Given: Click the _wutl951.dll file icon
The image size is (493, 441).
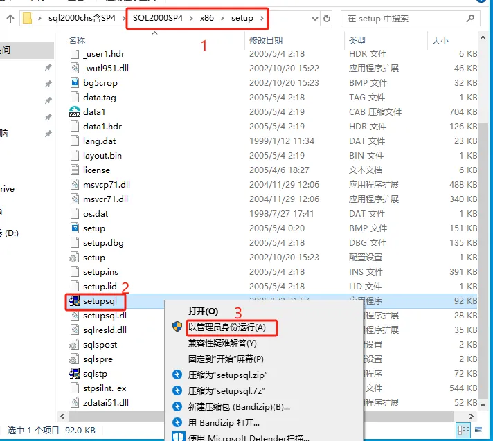Looking at the screenshot, I should tap(75, 69).
